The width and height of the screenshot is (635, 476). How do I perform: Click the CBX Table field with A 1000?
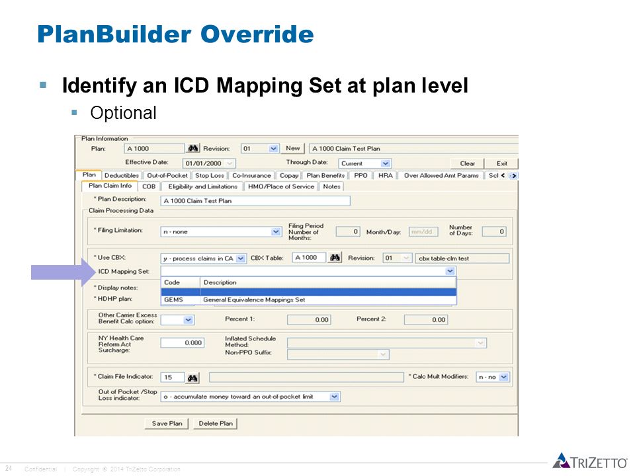tap(309, 257)
